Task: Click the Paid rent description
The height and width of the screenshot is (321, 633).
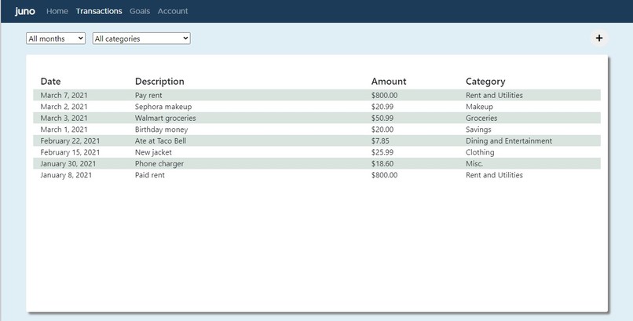Action: [x=149, y=175]
